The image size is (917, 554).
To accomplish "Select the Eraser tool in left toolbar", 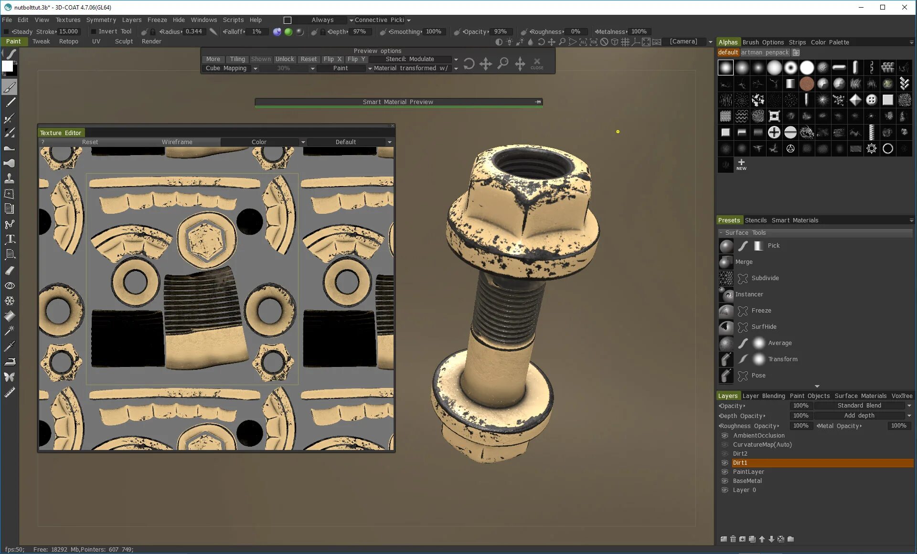I will [x=10, y=271].
